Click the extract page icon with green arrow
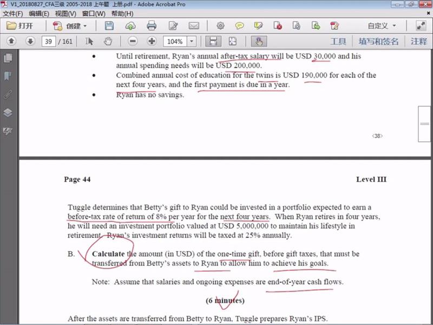The height and width of the screenshot is (325, 433). tap(316, 25)
